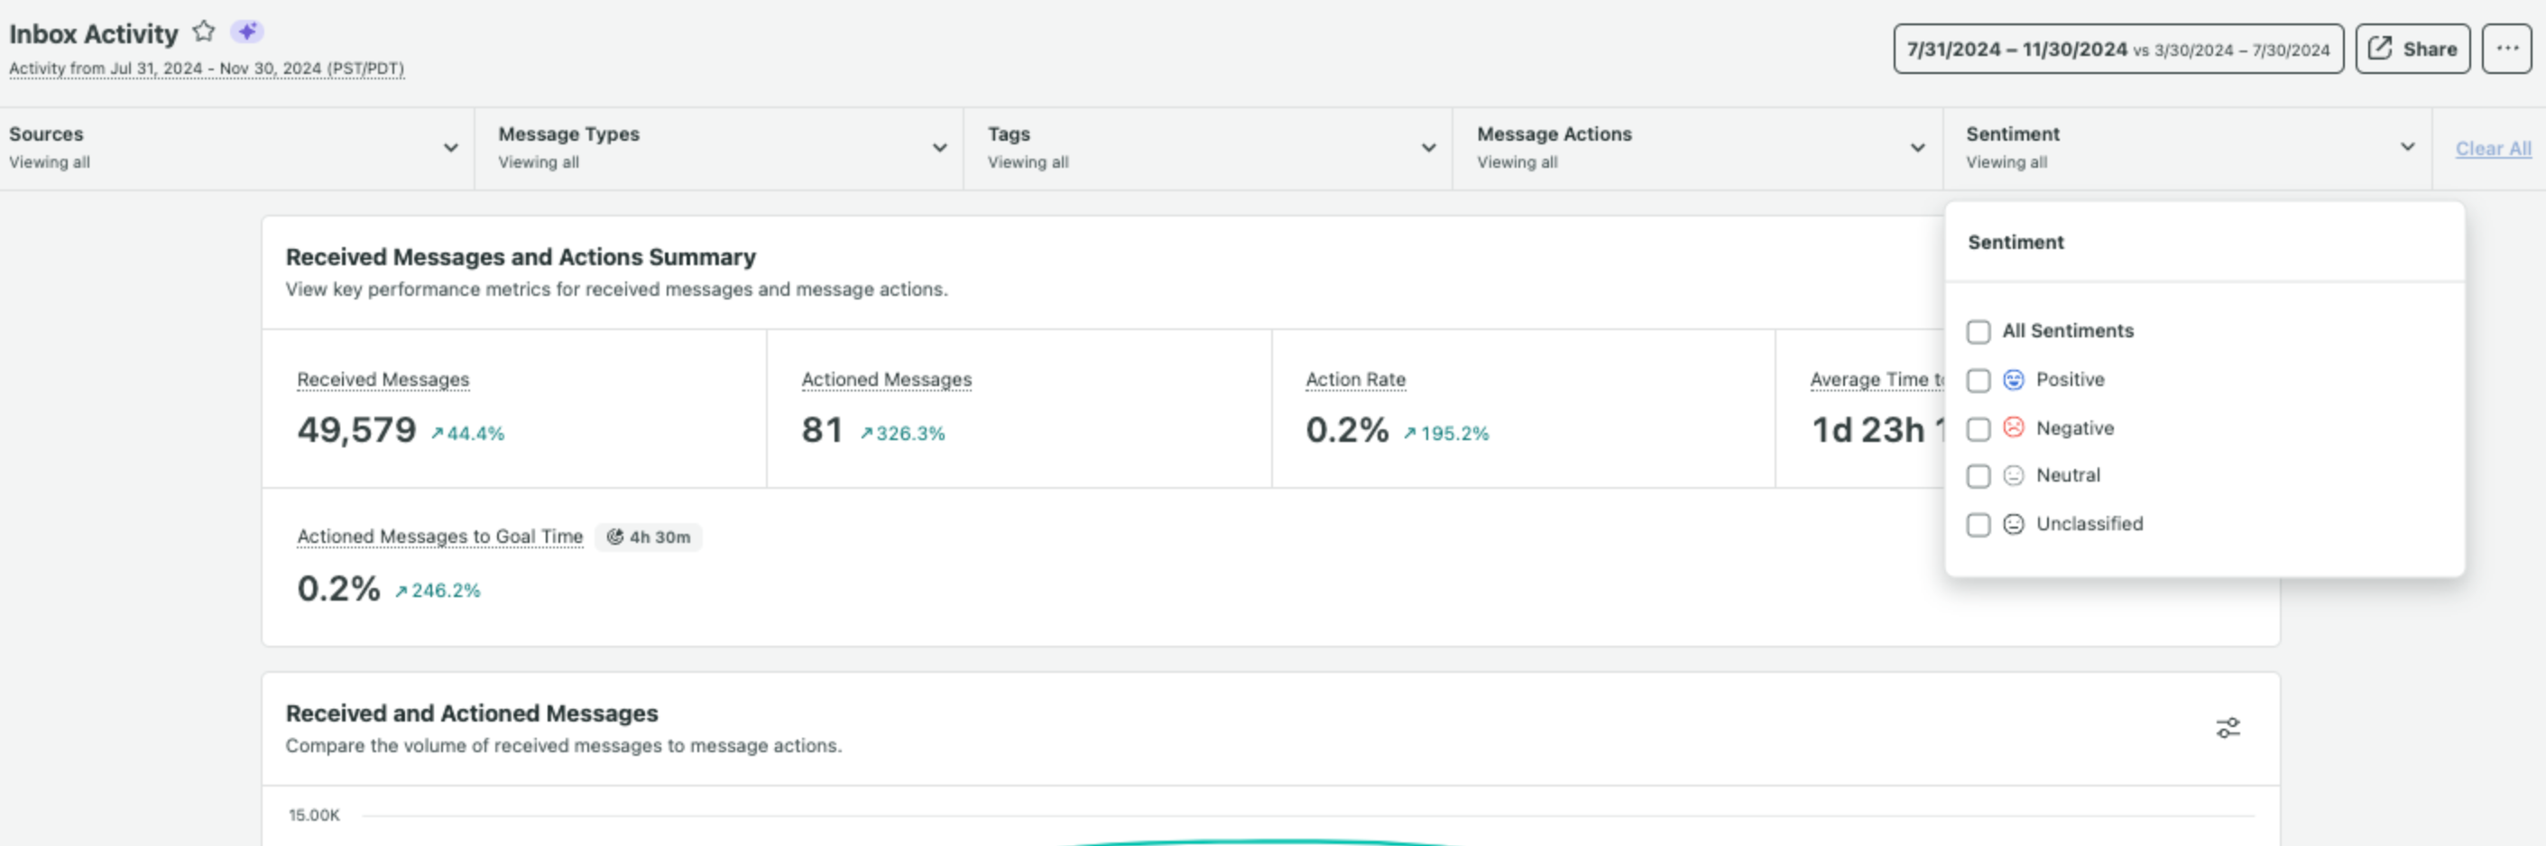Click the gray Neutral face icon

pyautogui.click(x=2014, y=475)
